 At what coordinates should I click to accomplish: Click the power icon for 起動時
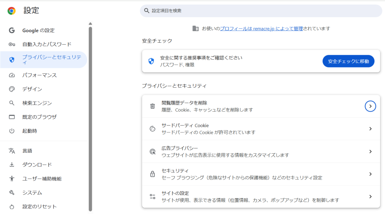click(x=12, y=131)
